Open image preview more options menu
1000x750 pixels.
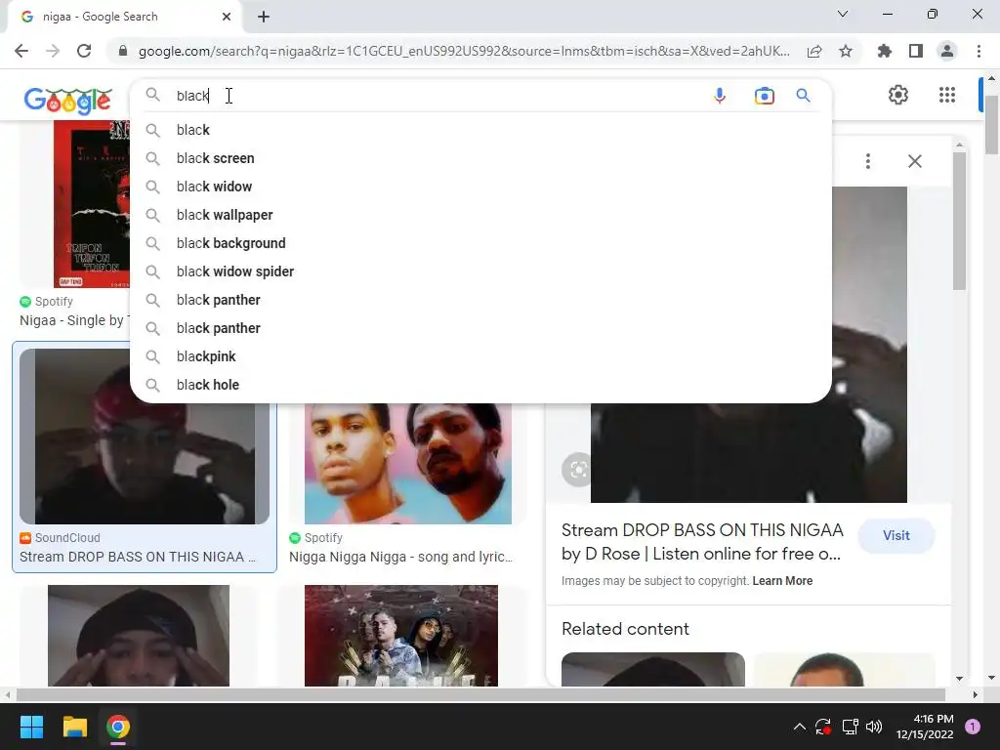868,161
